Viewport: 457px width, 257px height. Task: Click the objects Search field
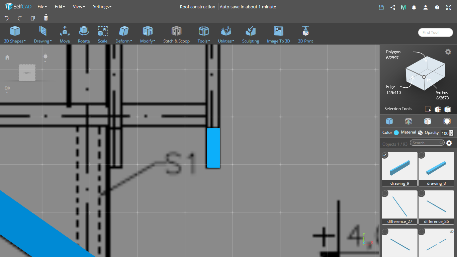click(x=427, y=143)
